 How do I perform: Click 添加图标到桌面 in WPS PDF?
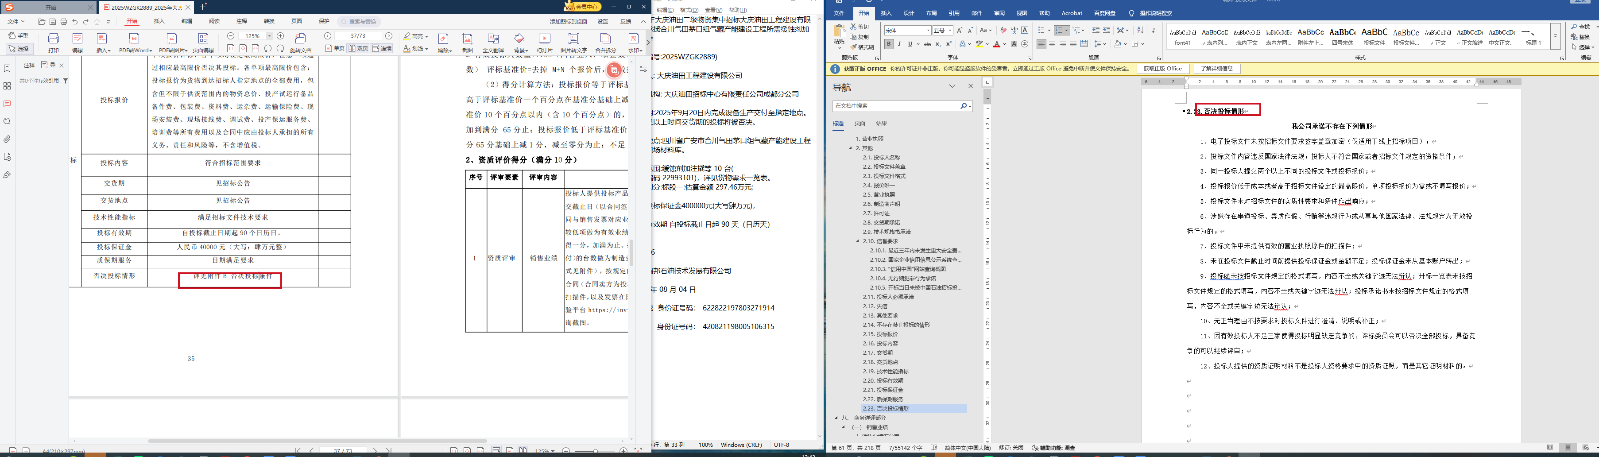pyautogui.click(x=568, y=22)
